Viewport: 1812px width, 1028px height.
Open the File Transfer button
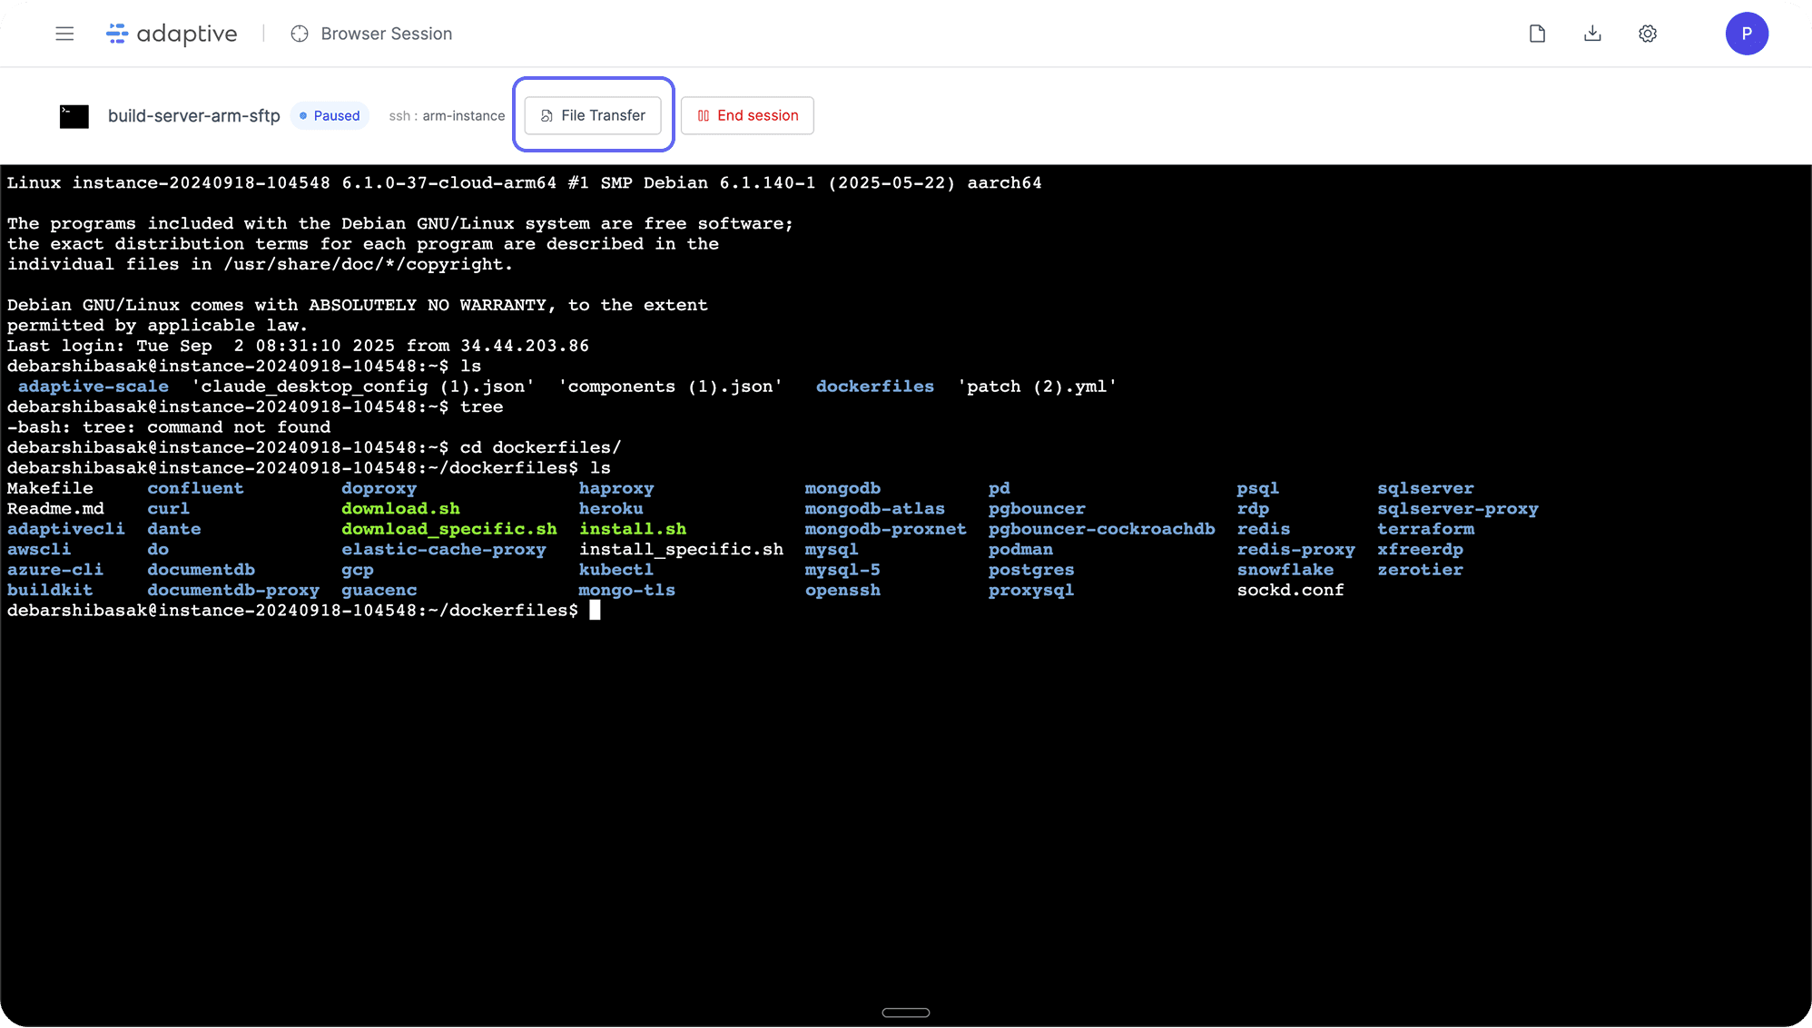coord(593,115)
